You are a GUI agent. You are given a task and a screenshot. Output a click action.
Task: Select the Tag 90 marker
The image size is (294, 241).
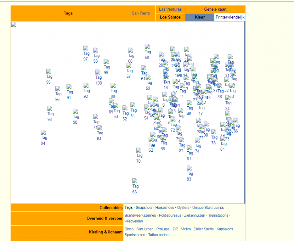pos(76,117)
